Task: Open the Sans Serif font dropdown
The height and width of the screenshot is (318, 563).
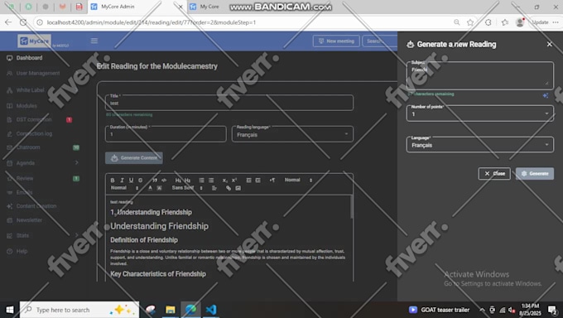Action: [187, 188]
